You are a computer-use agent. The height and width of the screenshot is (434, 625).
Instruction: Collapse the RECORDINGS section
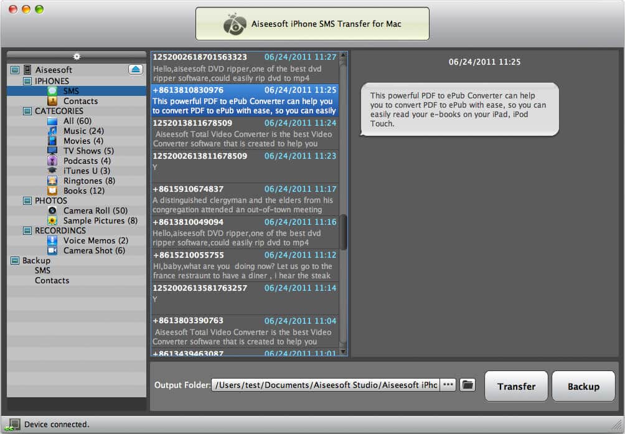pyautogui.click(x=27, y=231)
